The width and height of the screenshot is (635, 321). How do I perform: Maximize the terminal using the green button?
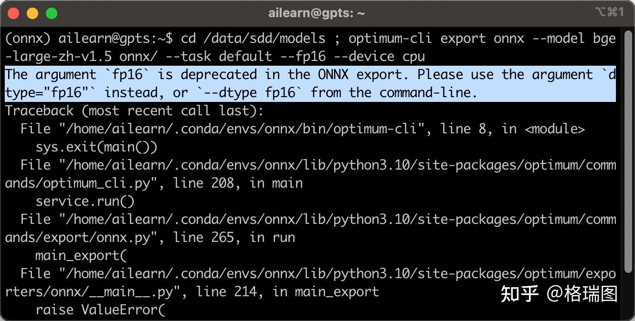(51, 13)
